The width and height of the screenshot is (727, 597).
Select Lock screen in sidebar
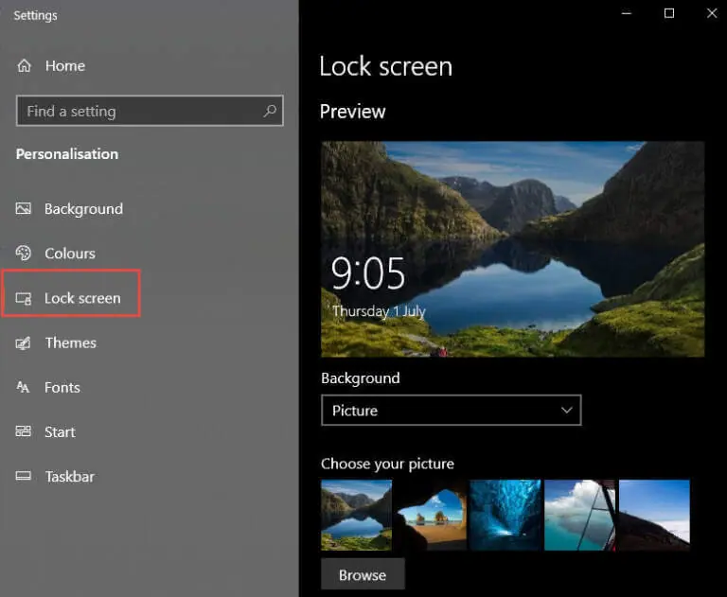(x=82, y=298)
